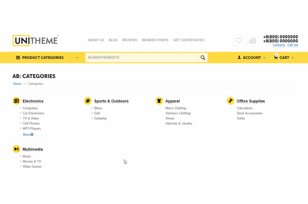Open the Cell Phones subcategory text

point(31,124)
